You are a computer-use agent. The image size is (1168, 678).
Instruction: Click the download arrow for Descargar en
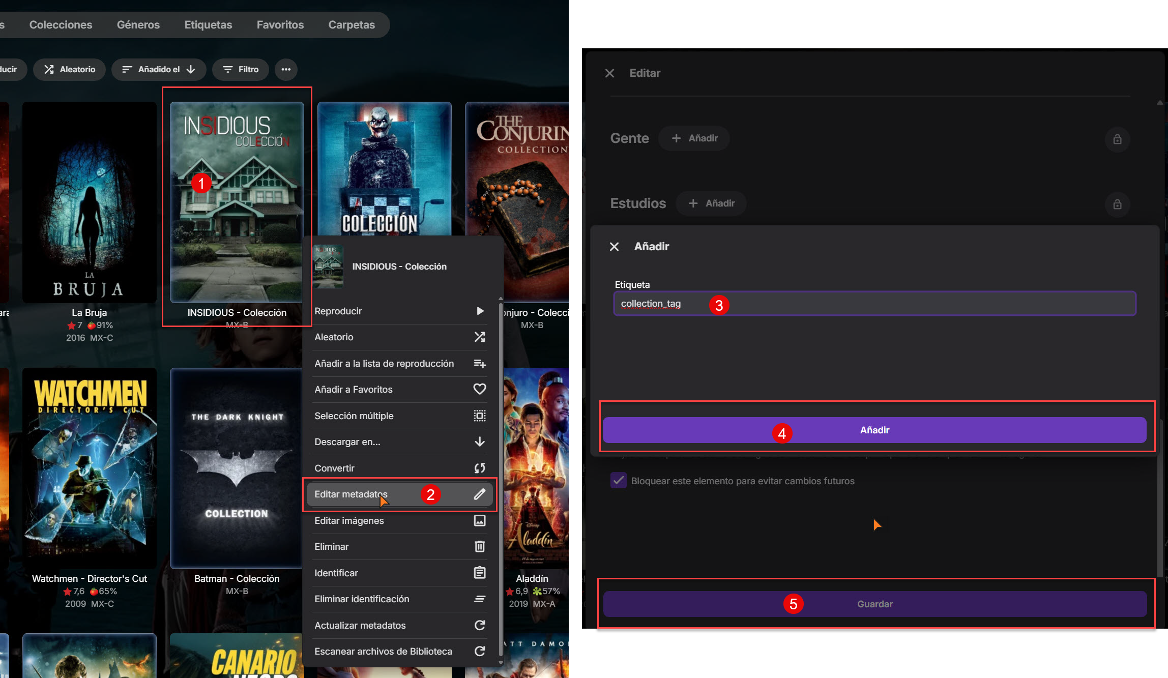pos(479,441)
